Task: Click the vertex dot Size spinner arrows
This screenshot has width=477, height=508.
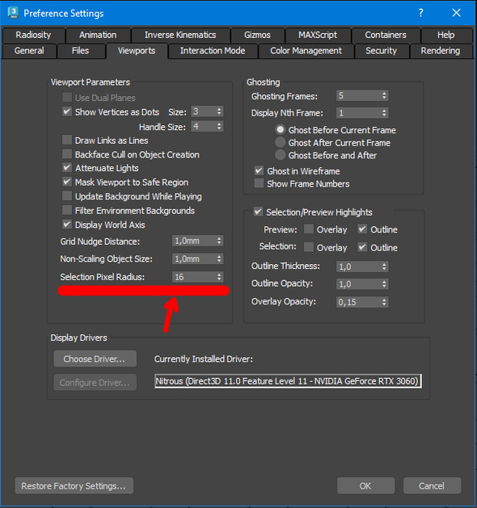Action: [x=220, y=111]
